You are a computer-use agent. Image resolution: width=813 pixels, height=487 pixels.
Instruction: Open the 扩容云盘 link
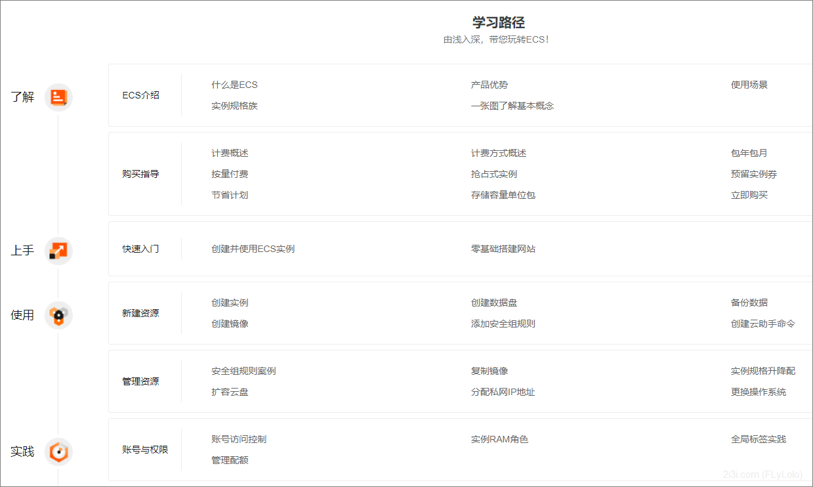point(230,392)
